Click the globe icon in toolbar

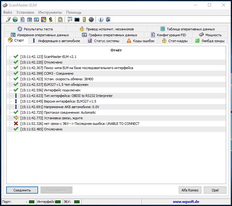click(15, 20)
